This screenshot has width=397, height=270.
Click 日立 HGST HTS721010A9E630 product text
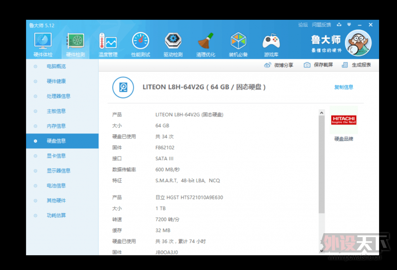tap(189, 198)
